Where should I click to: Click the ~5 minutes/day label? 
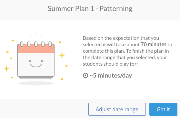point(111,76)
